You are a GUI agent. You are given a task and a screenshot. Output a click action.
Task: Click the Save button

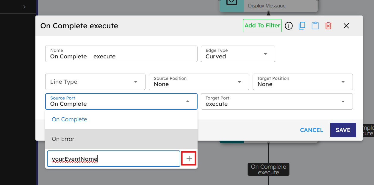[343, 130]
